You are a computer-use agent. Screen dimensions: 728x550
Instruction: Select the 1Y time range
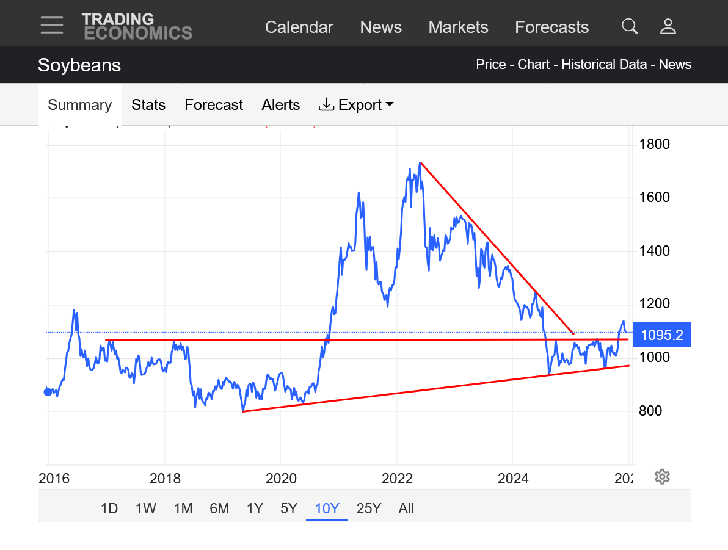click(x=255, y=508)
